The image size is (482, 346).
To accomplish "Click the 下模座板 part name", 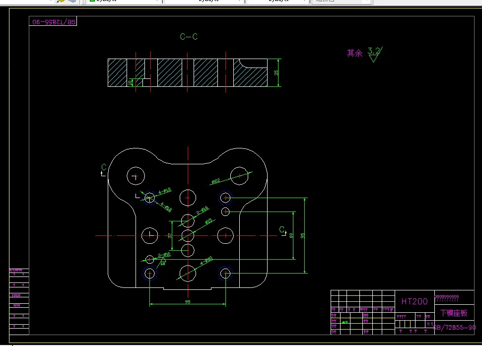I will 454,313.
